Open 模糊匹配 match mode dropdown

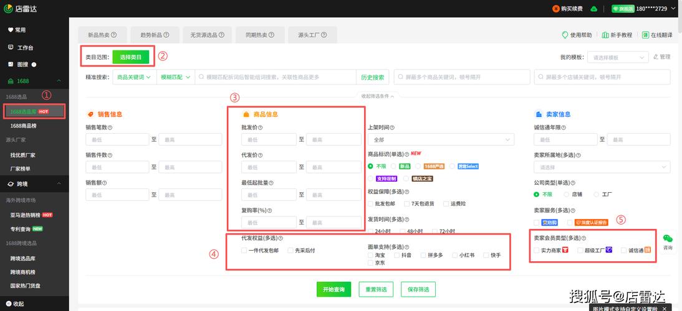(x=175, y=77)
